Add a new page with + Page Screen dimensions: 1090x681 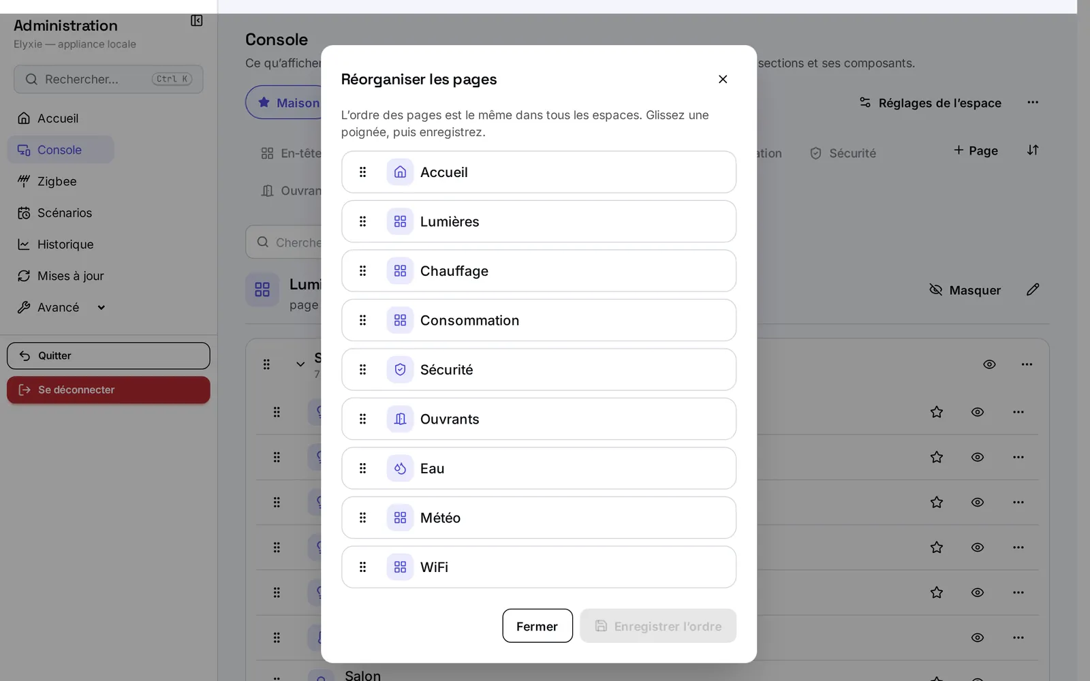point(976,151)
